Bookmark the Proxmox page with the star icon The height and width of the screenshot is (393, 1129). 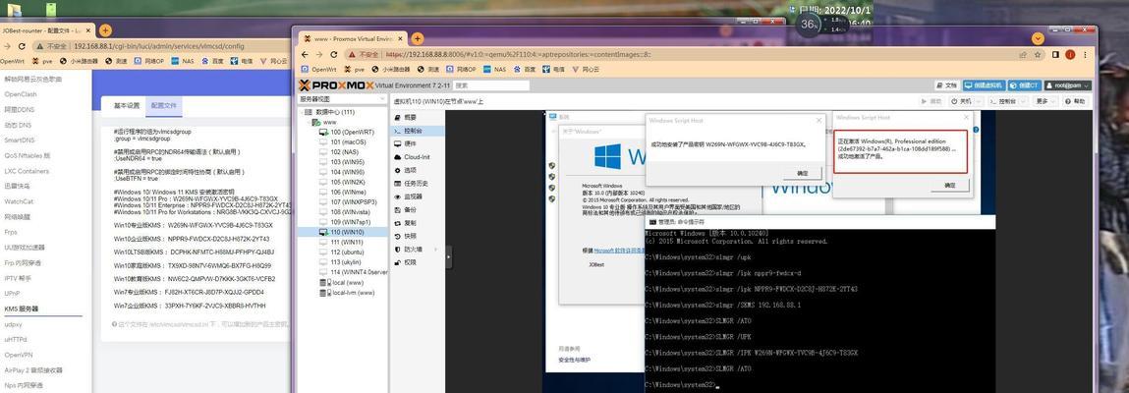click(x=1038, y=54)
